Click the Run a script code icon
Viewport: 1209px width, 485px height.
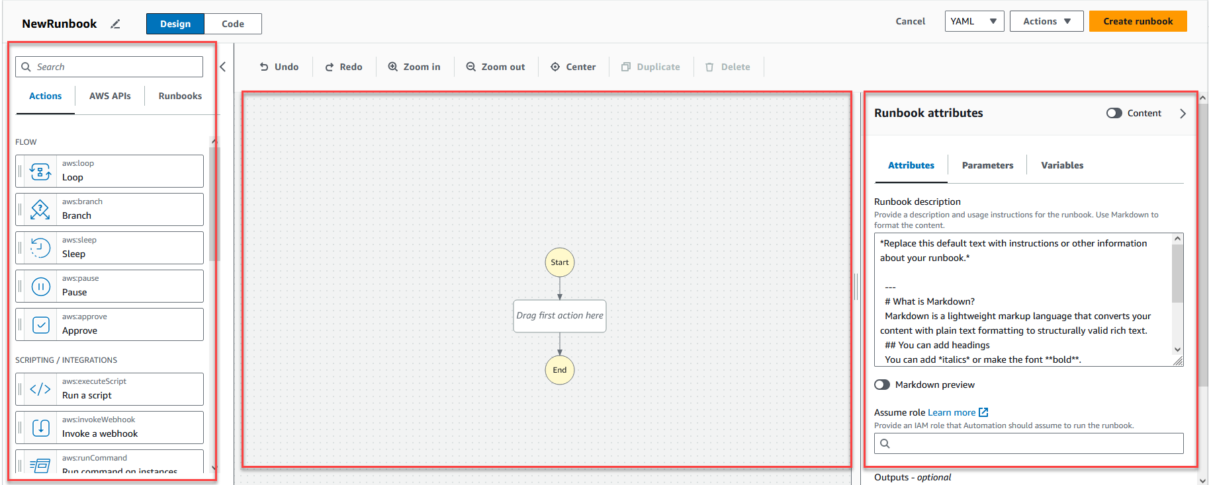coord(40,389)
